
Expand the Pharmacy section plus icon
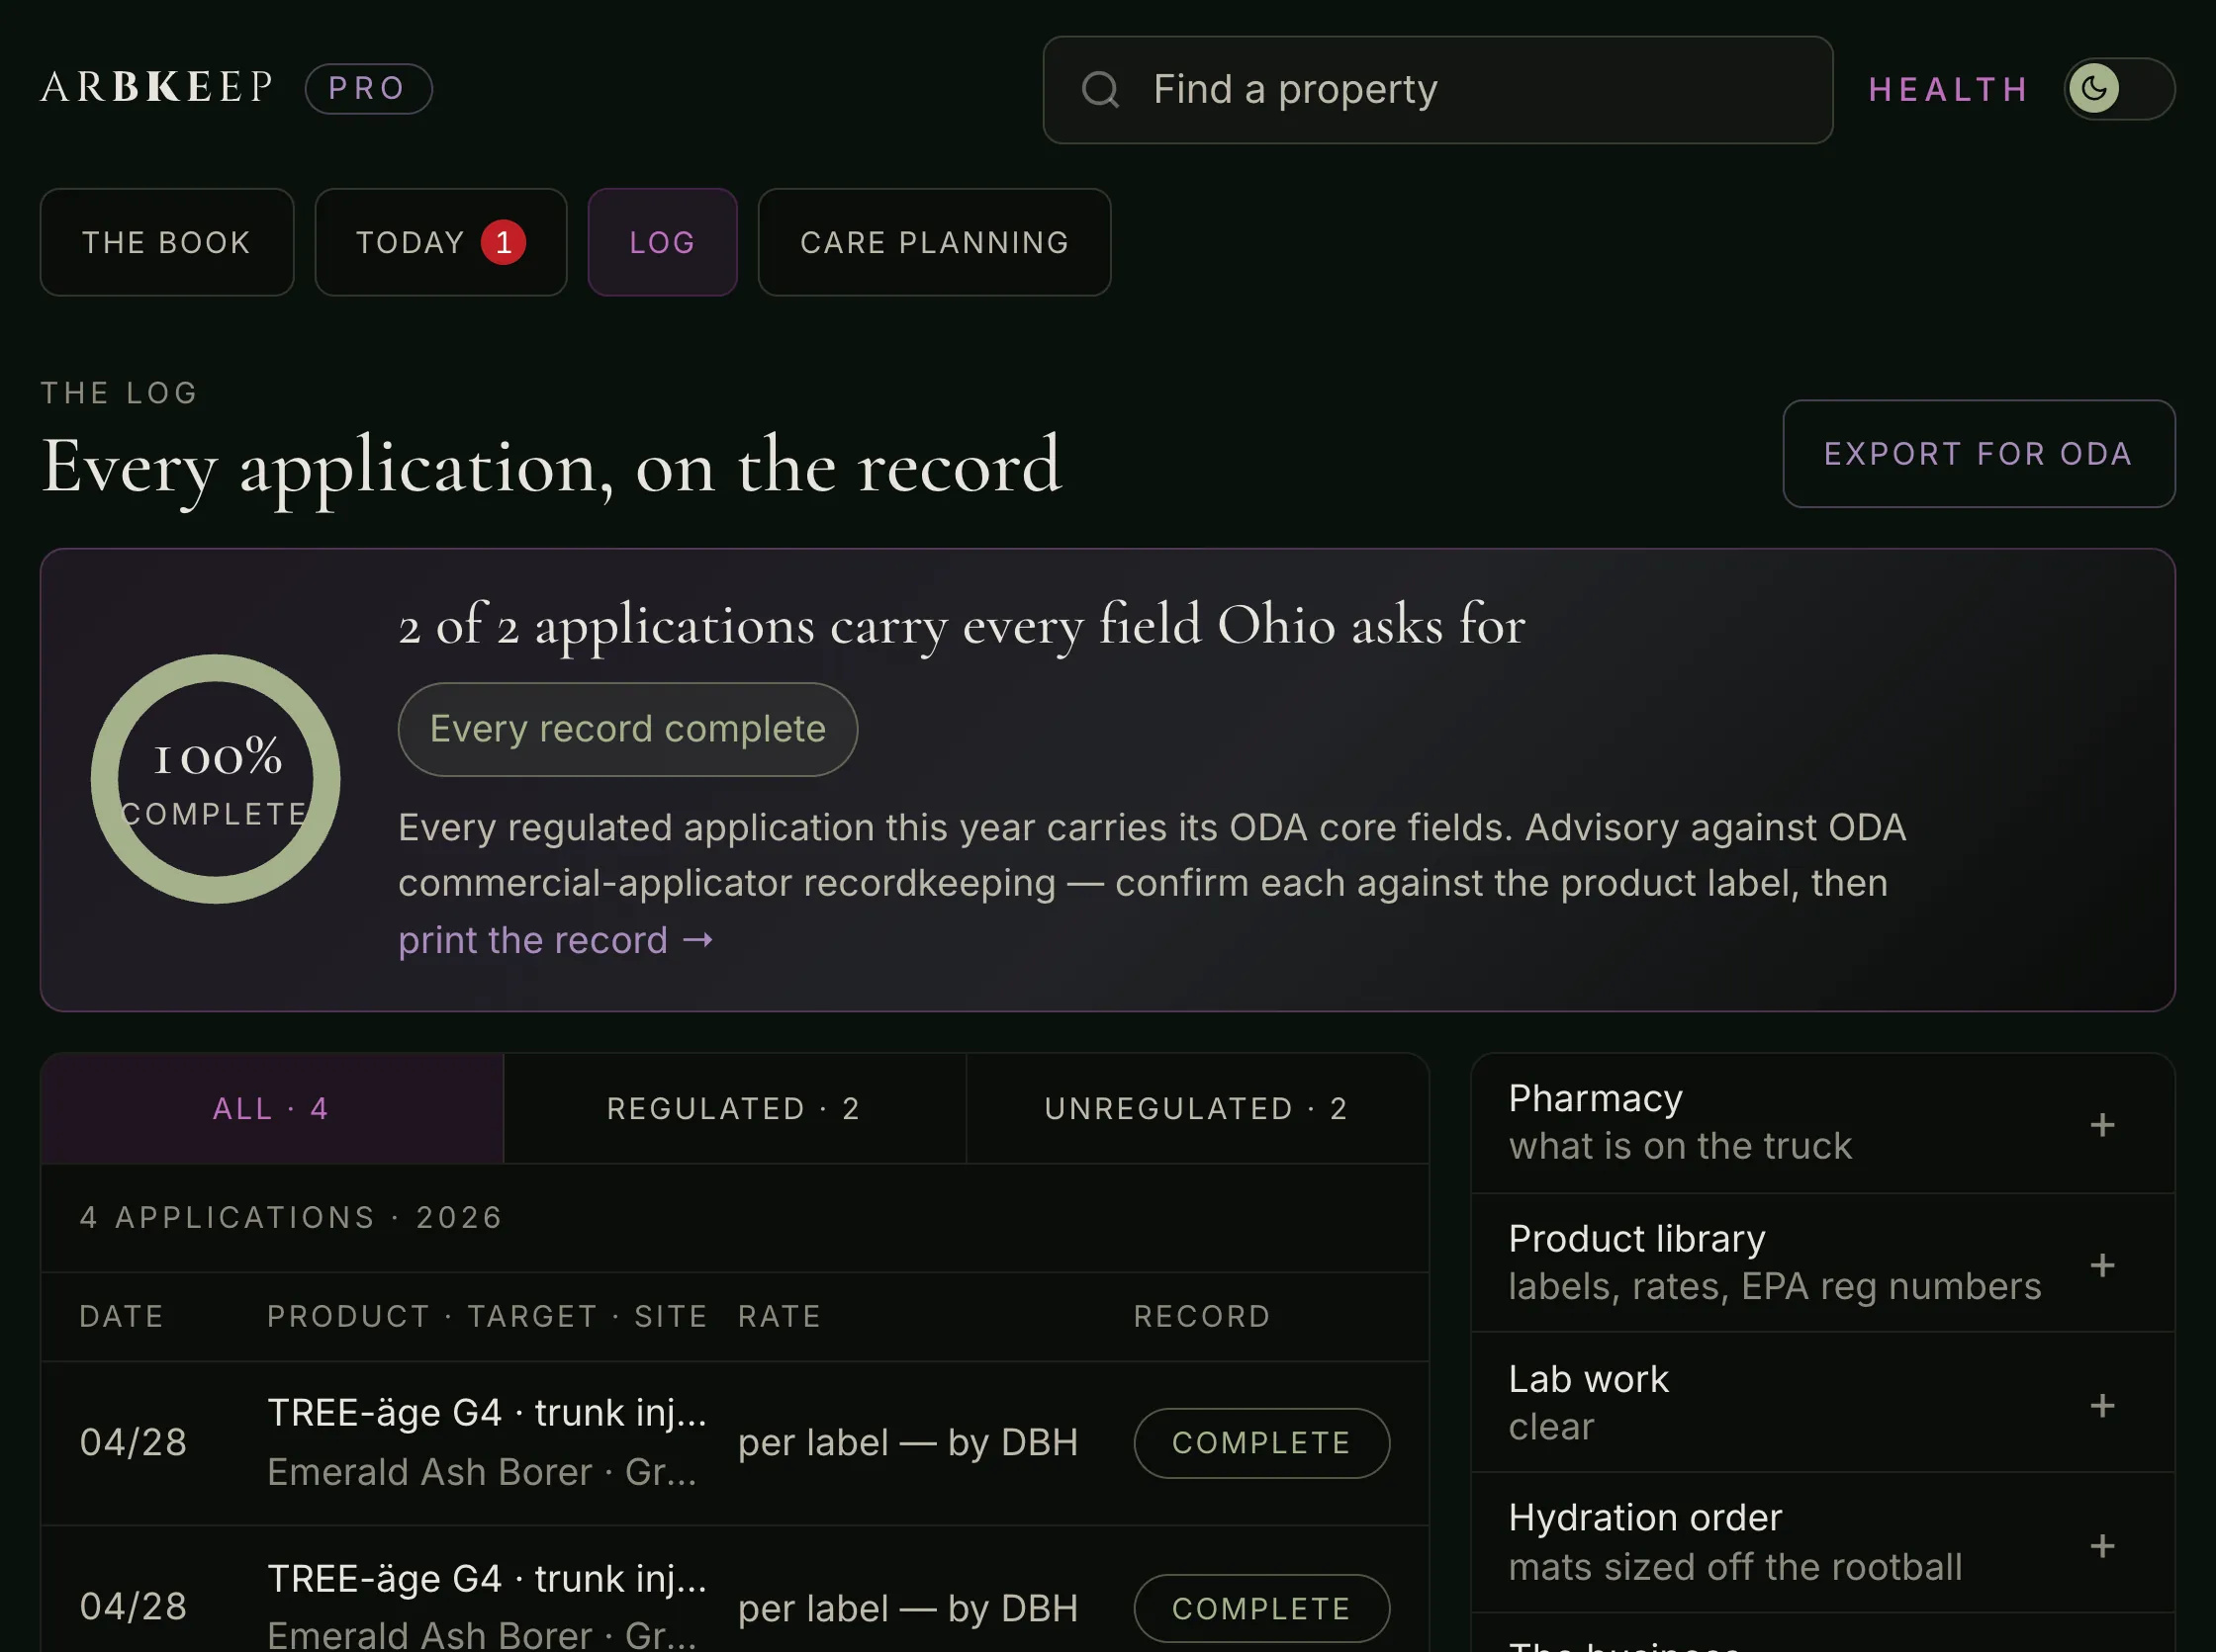pos(2102,1125)
